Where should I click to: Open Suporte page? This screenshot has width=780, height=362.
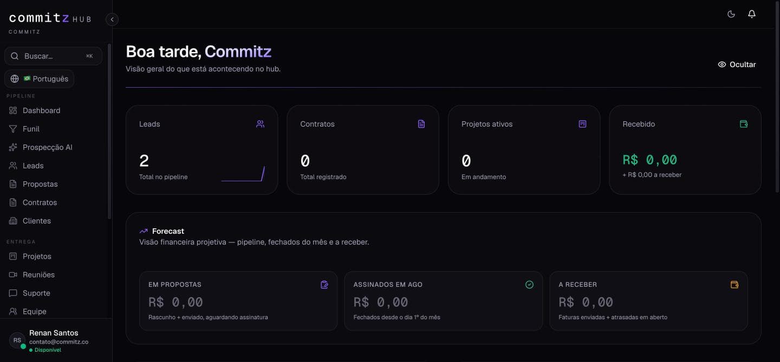(x=54, y=293)
